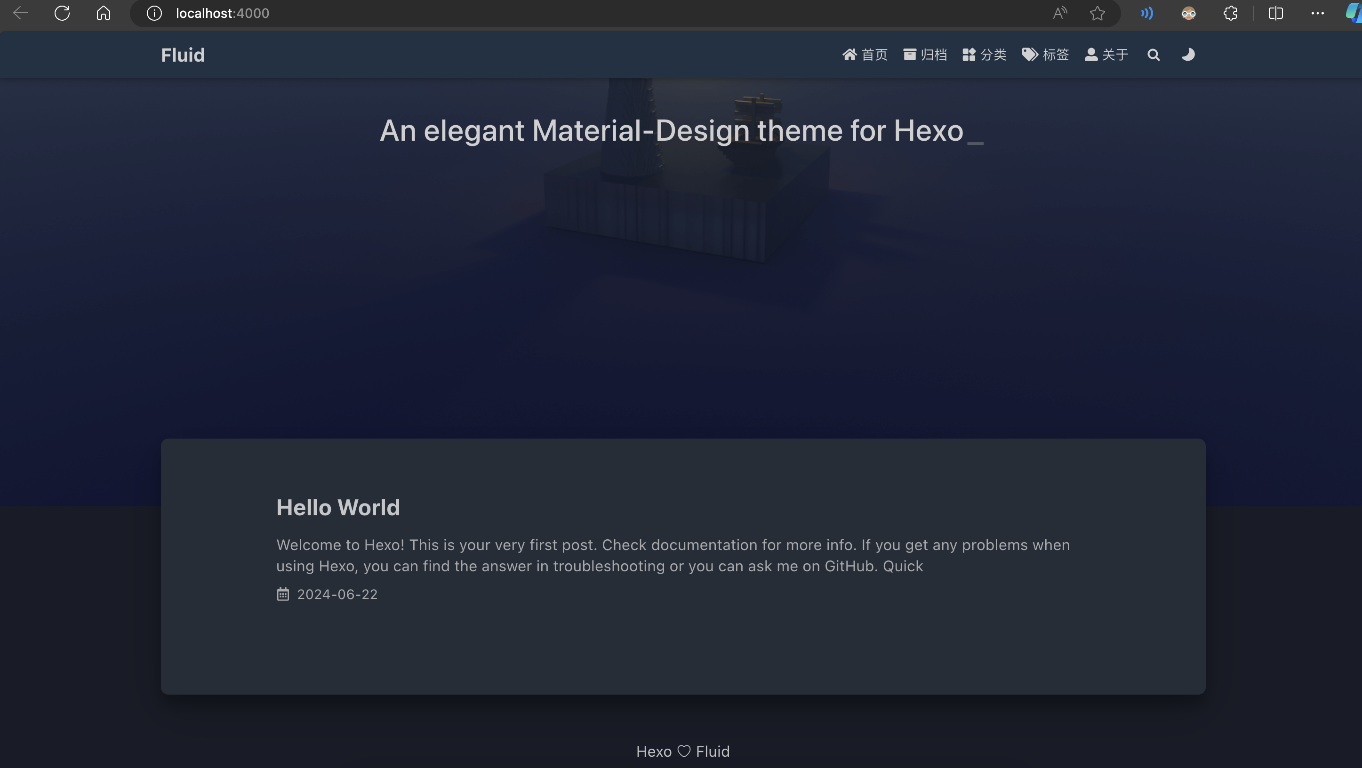
Task: Open the 标签 tags page
Action: pyautogui.click(x=1046, y=55)
